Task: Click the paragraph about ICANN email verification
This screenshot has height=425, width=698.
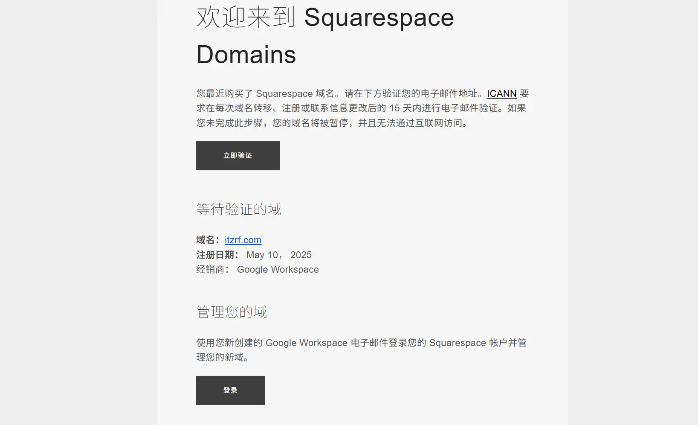Action: 362,108
